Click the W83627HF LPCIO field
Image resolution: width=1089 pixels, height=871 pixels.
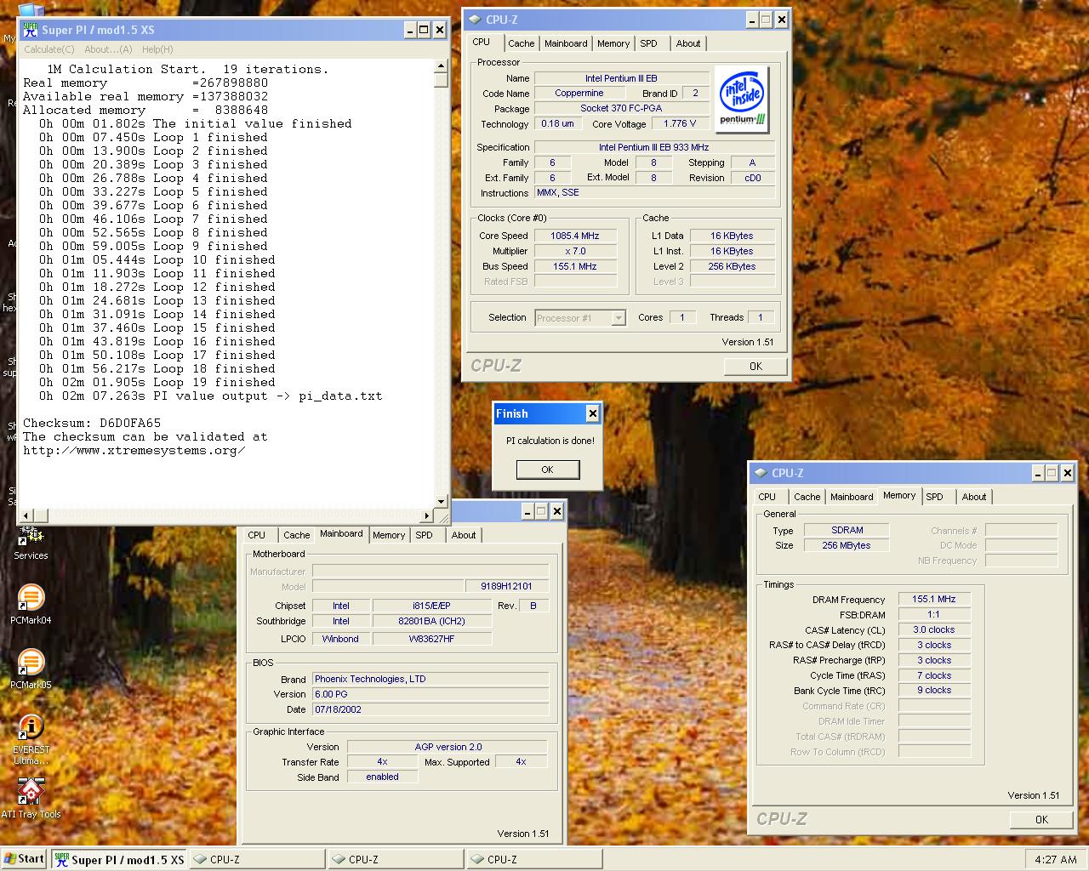432,639
